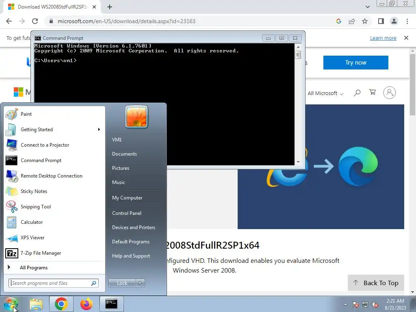The image size is (416, 312).
Task: Select the Download WS2008StdFullR2SP1 tab
Action: point(52,7)
